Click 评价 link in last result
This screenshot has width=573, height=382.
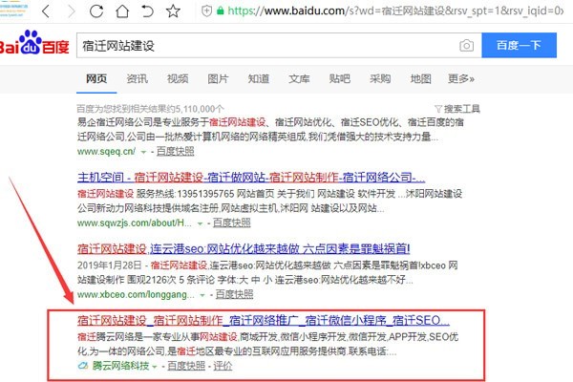pos(223,366)
